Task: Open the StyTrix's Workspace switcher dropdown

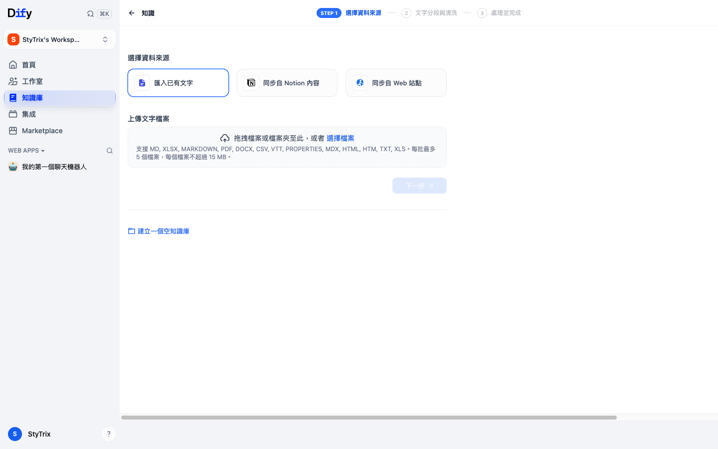Action: [60, 39]
